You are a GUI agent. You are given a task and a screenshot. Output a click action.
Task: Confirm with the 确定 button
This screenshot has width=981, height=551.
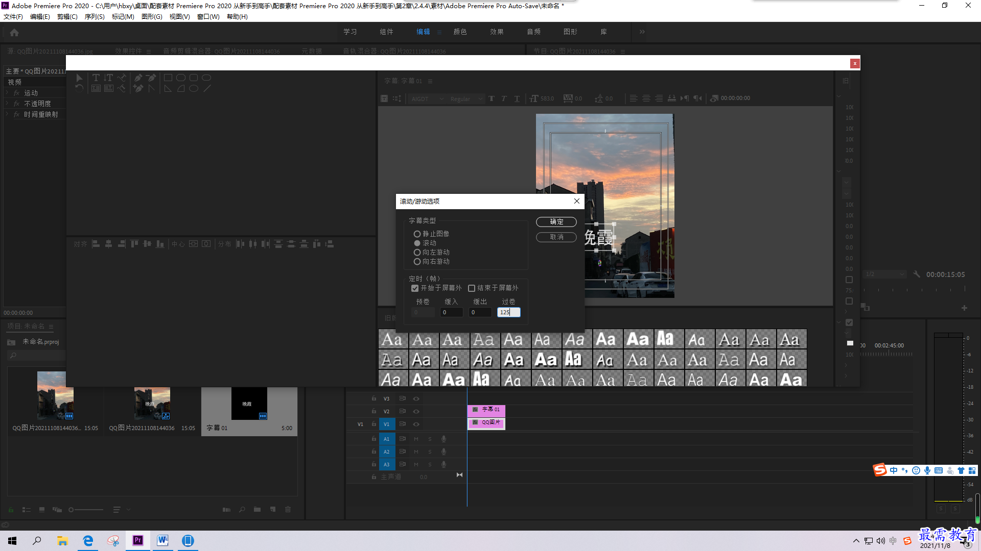point(556,222)
